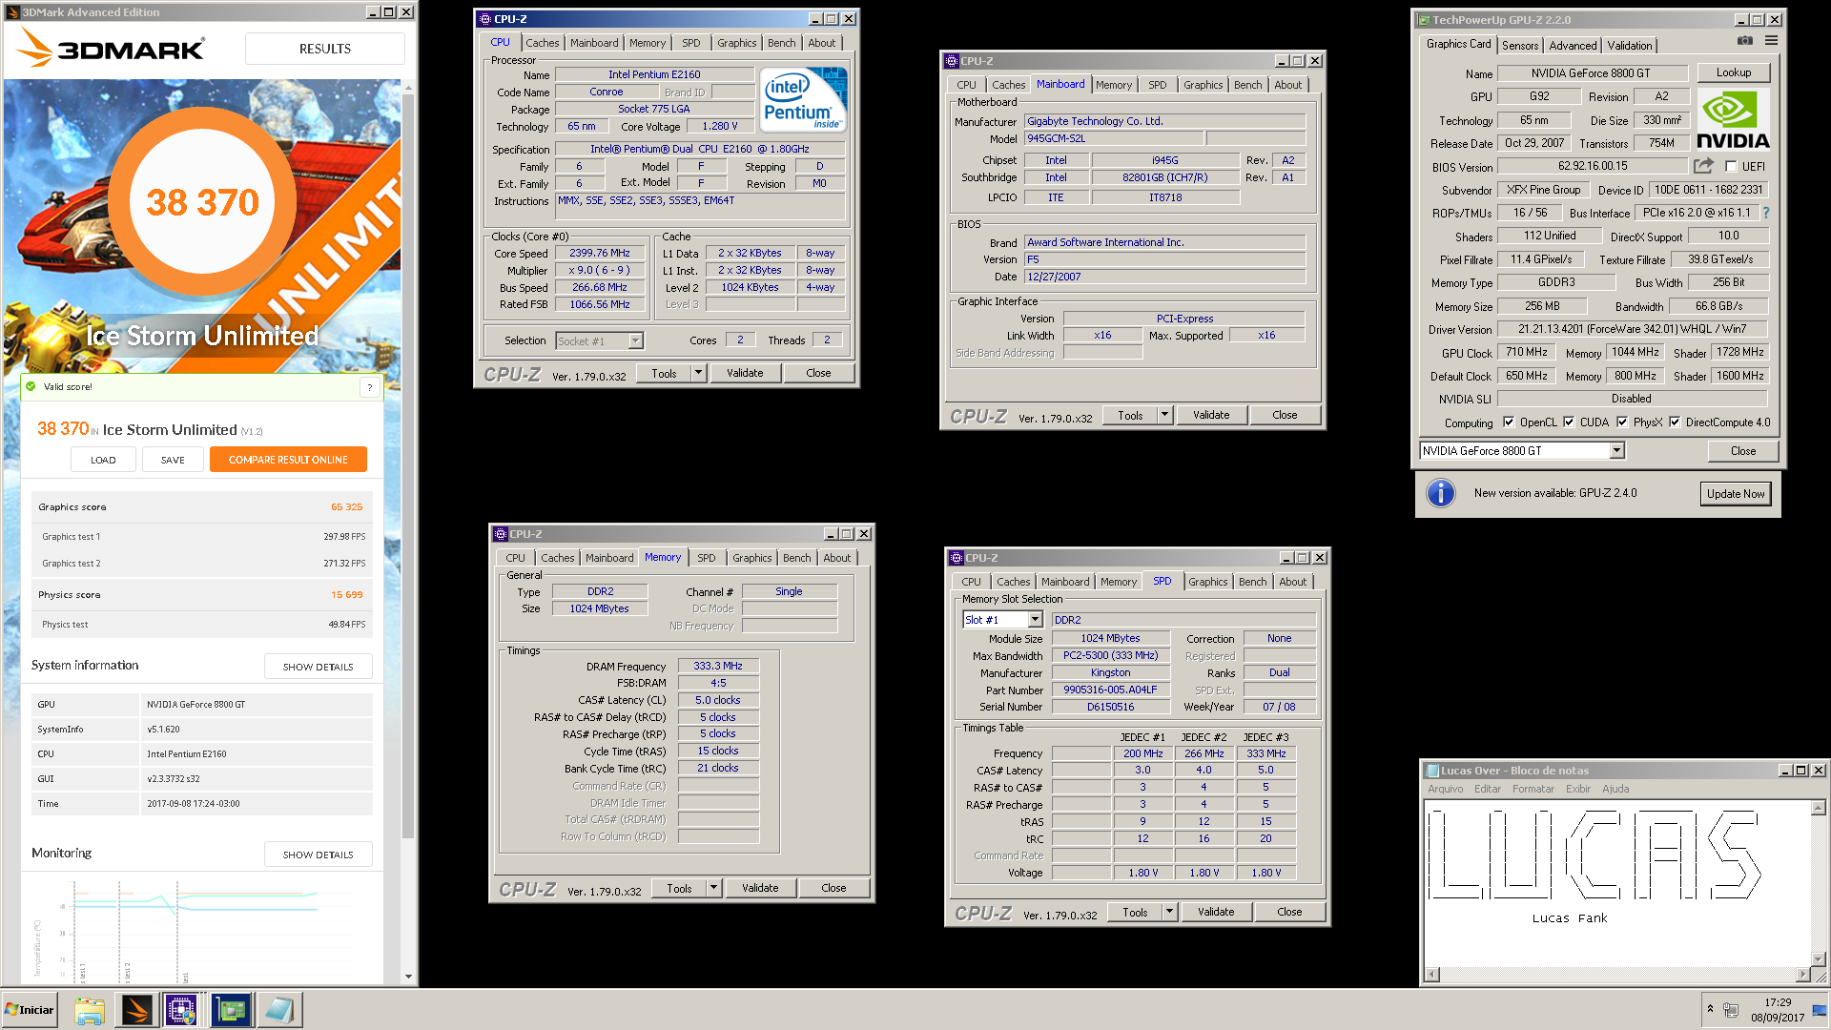1831x1030 pixels.
Task: Switch to the CPU-Z taskbar icon
Action: (x=181, y=1010)
